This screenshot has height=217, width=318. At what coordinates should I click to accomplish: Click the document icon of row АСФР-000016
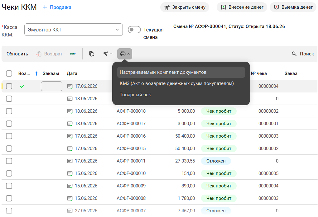pyautogui.click(x=70, y=136)
